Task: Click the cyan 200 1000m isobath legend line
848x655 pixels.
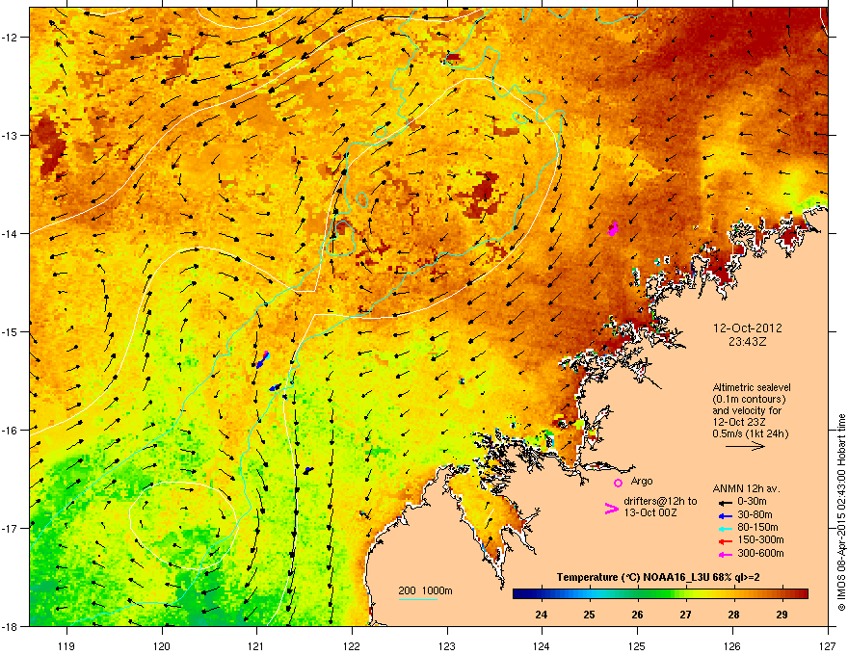Action: coord(417,599)
